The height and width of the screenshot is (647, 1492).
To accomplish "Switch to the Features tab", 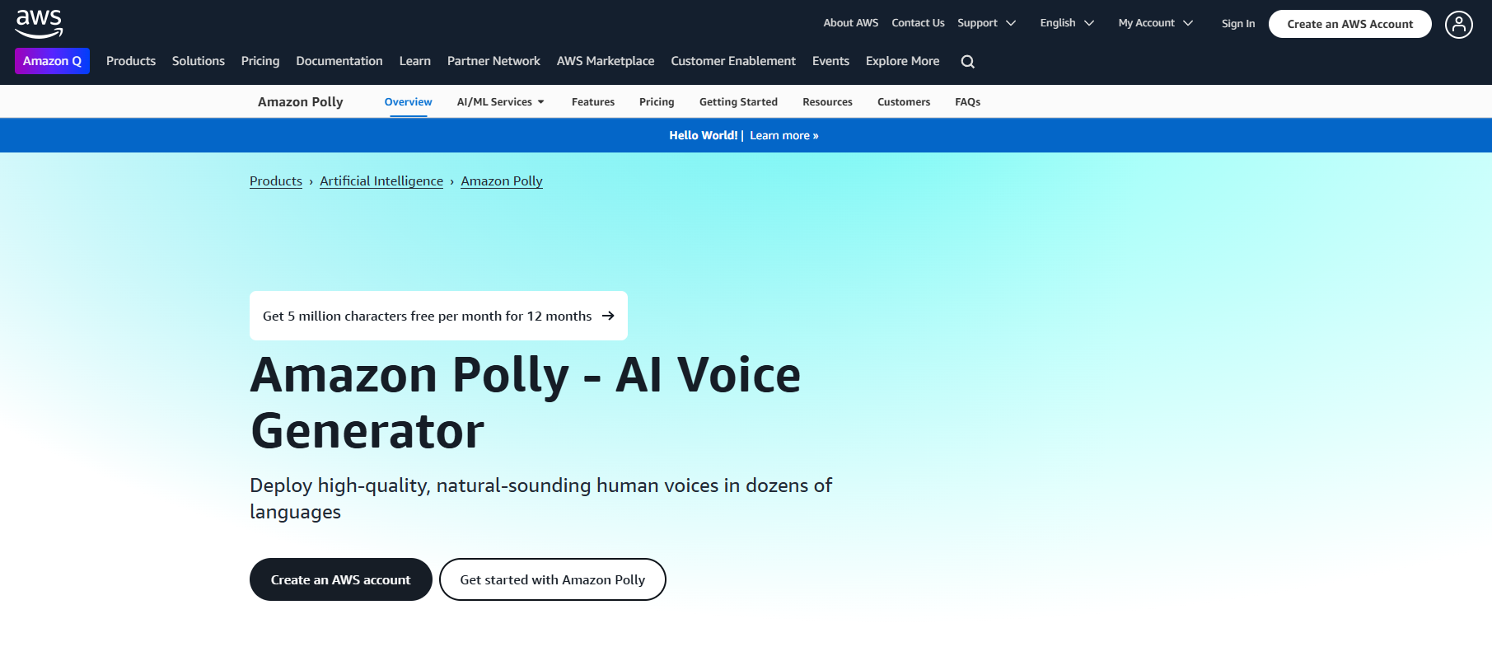I will click(592, 102).
